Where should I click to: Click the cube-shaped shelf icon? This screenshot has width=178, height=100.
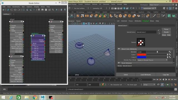(120, 16)
